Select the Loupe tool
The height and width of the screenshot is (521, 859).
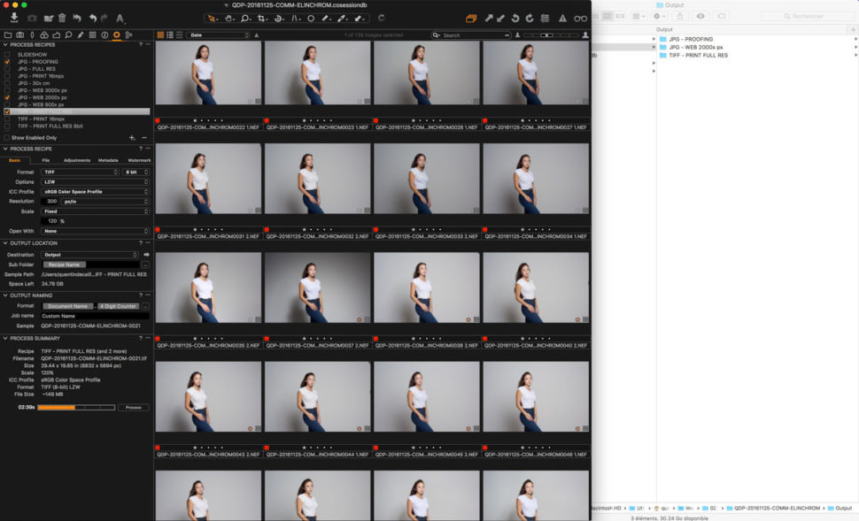point(245,18)
